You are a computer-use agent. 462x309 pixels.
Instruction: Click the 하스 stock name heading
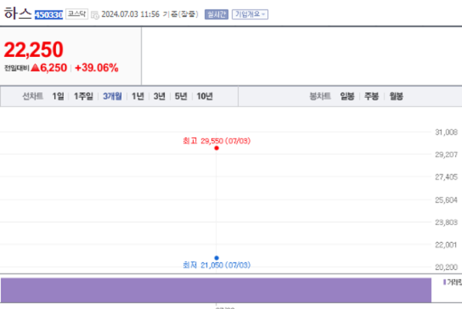click(17, 14)
